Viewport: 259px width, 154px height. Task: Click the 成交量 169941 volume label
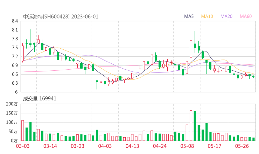(x=40, y=99)
